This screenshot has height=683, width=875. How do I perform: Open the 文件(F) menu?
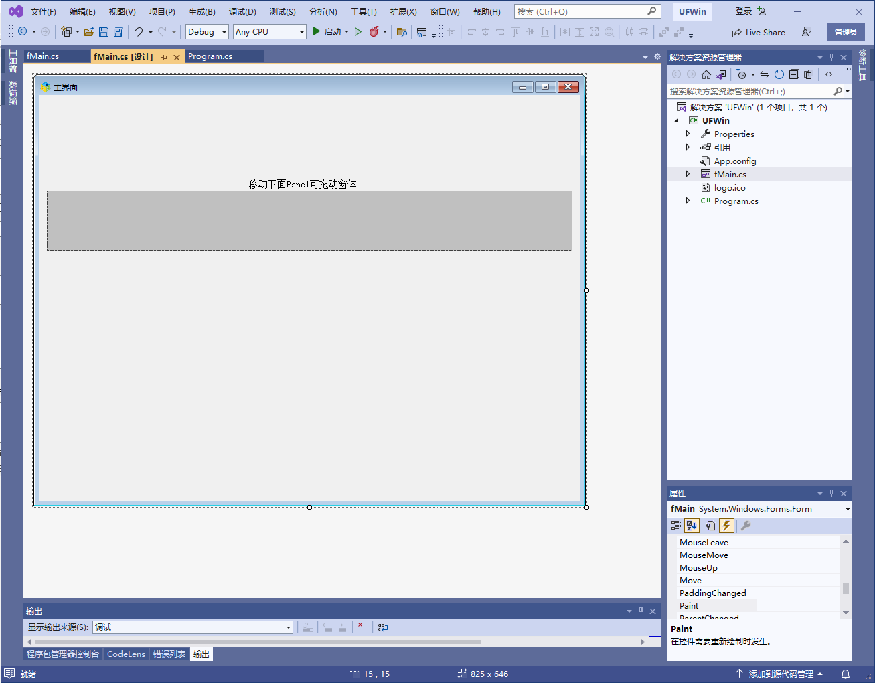pyautogui.click(x=43, y=12)
